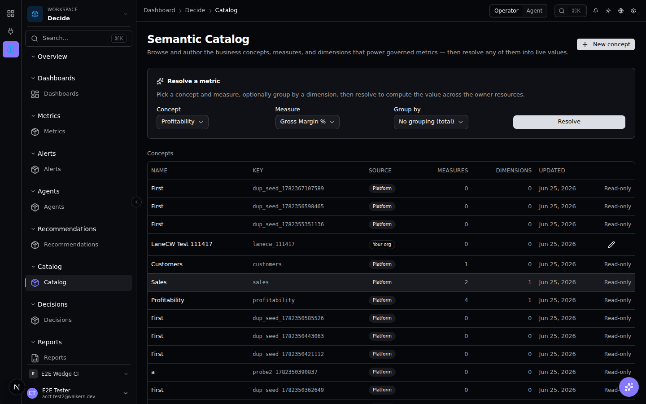Click the plug integrations icon in left rail
The width and height of the screenshot is (646, 404).
(x=11, y=31)
